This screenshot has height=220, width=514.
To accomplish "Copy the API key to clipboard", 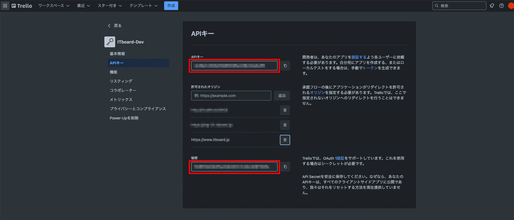I will [x=285, y=66].
